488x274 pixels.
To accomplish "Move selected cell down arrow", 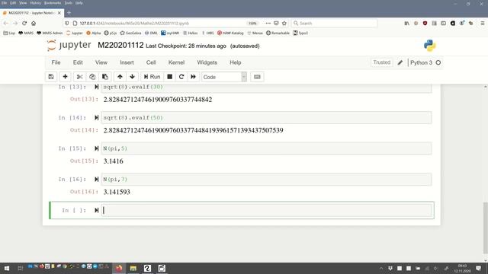I will 132,77.
